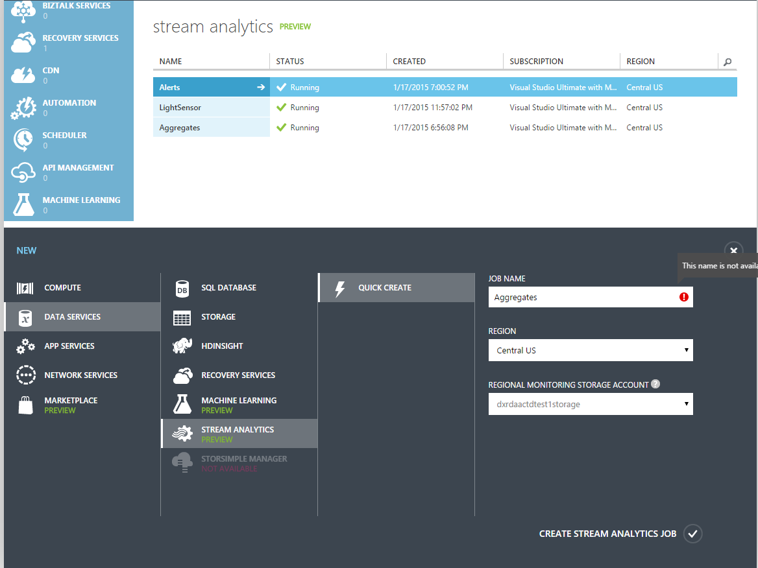Click into the Job Name input field
The width and height of the screenshot is (758, 568).
tap(591, 298)
